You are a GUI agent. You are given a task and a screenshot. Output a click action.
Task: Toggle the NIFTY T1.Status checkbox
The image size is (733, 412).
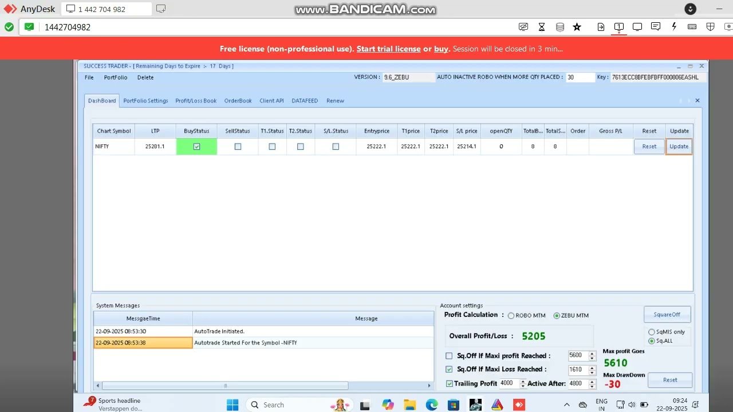pos(272,146)
